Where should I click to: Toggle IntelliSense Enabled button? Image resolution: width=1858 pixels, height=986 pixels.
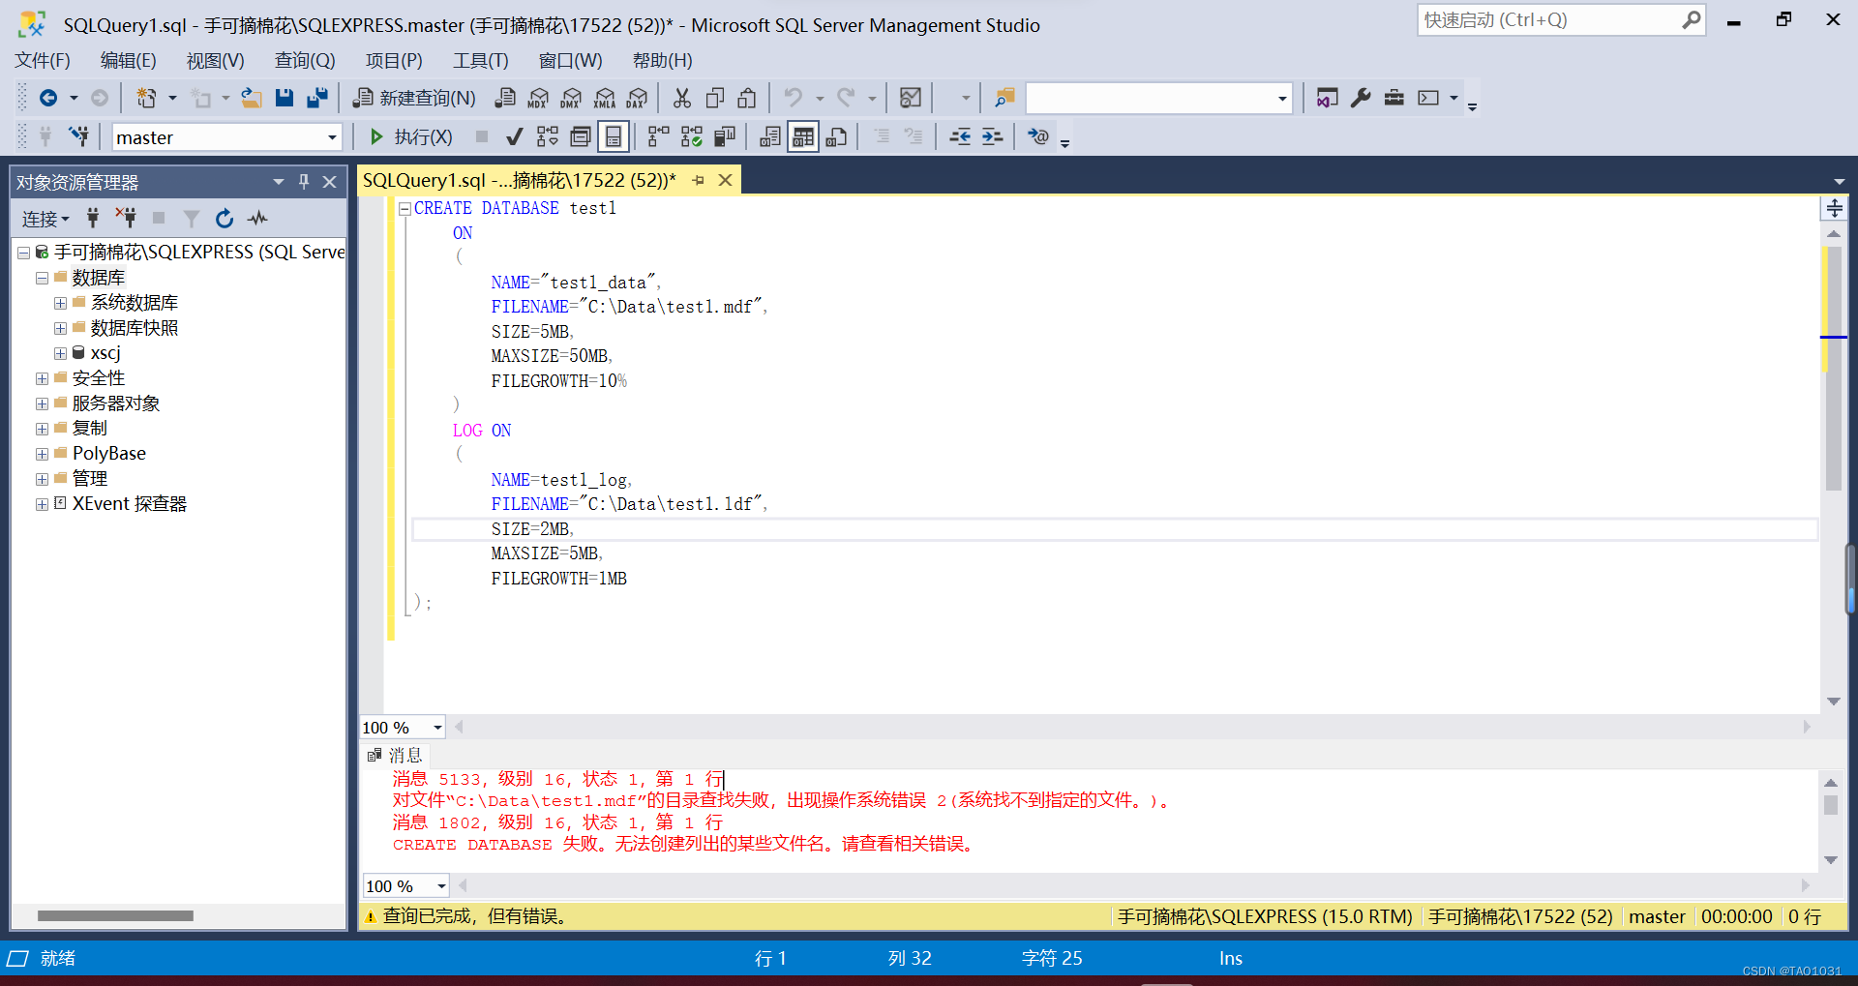tap(614, 137)
